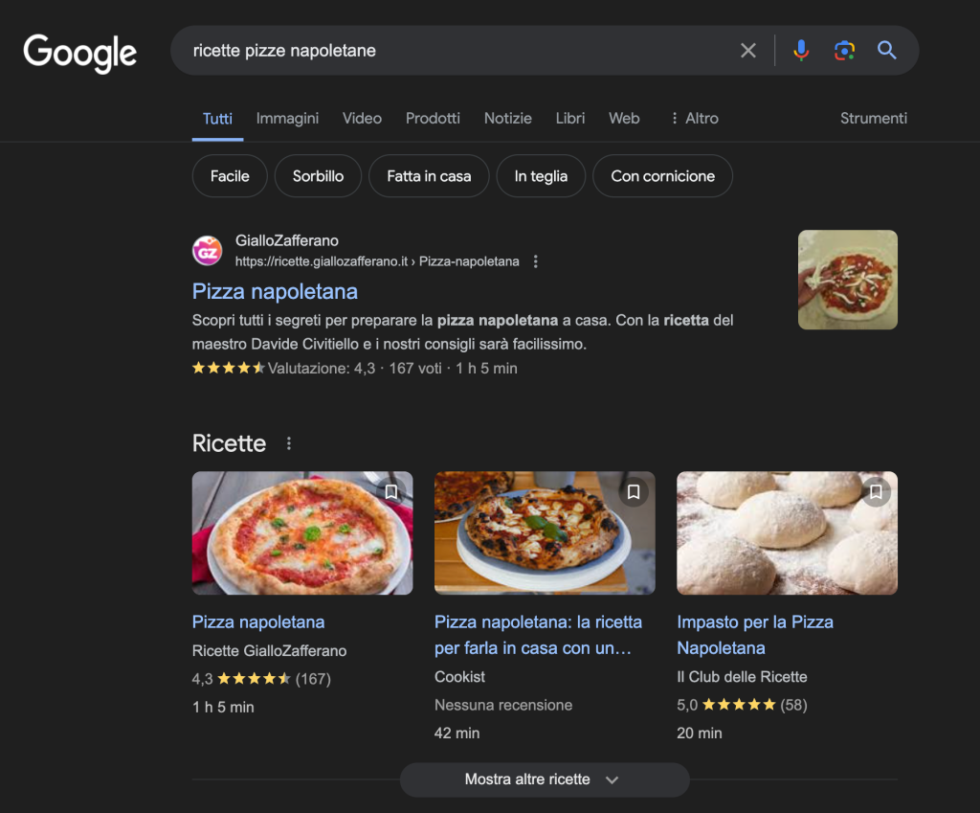Click the Valutazione: 4,3 rating text
The width and height of the screenshot is (980, 813).
coord(322,369)
